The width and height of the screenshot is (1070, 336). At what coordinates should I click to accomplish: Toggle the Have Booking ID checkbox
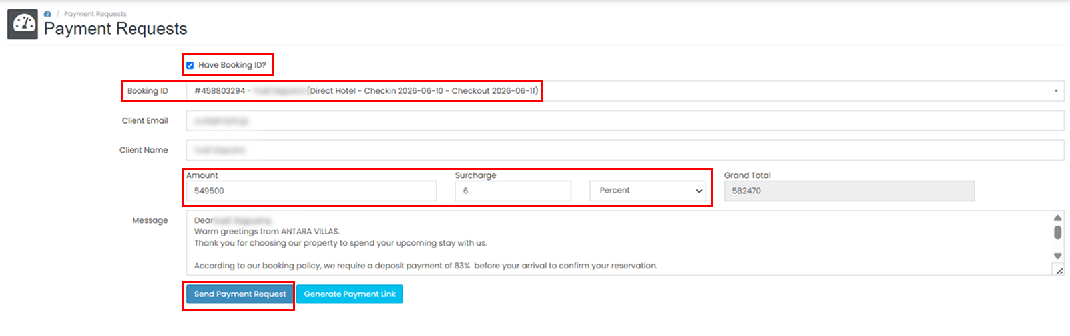click(190, 65)
